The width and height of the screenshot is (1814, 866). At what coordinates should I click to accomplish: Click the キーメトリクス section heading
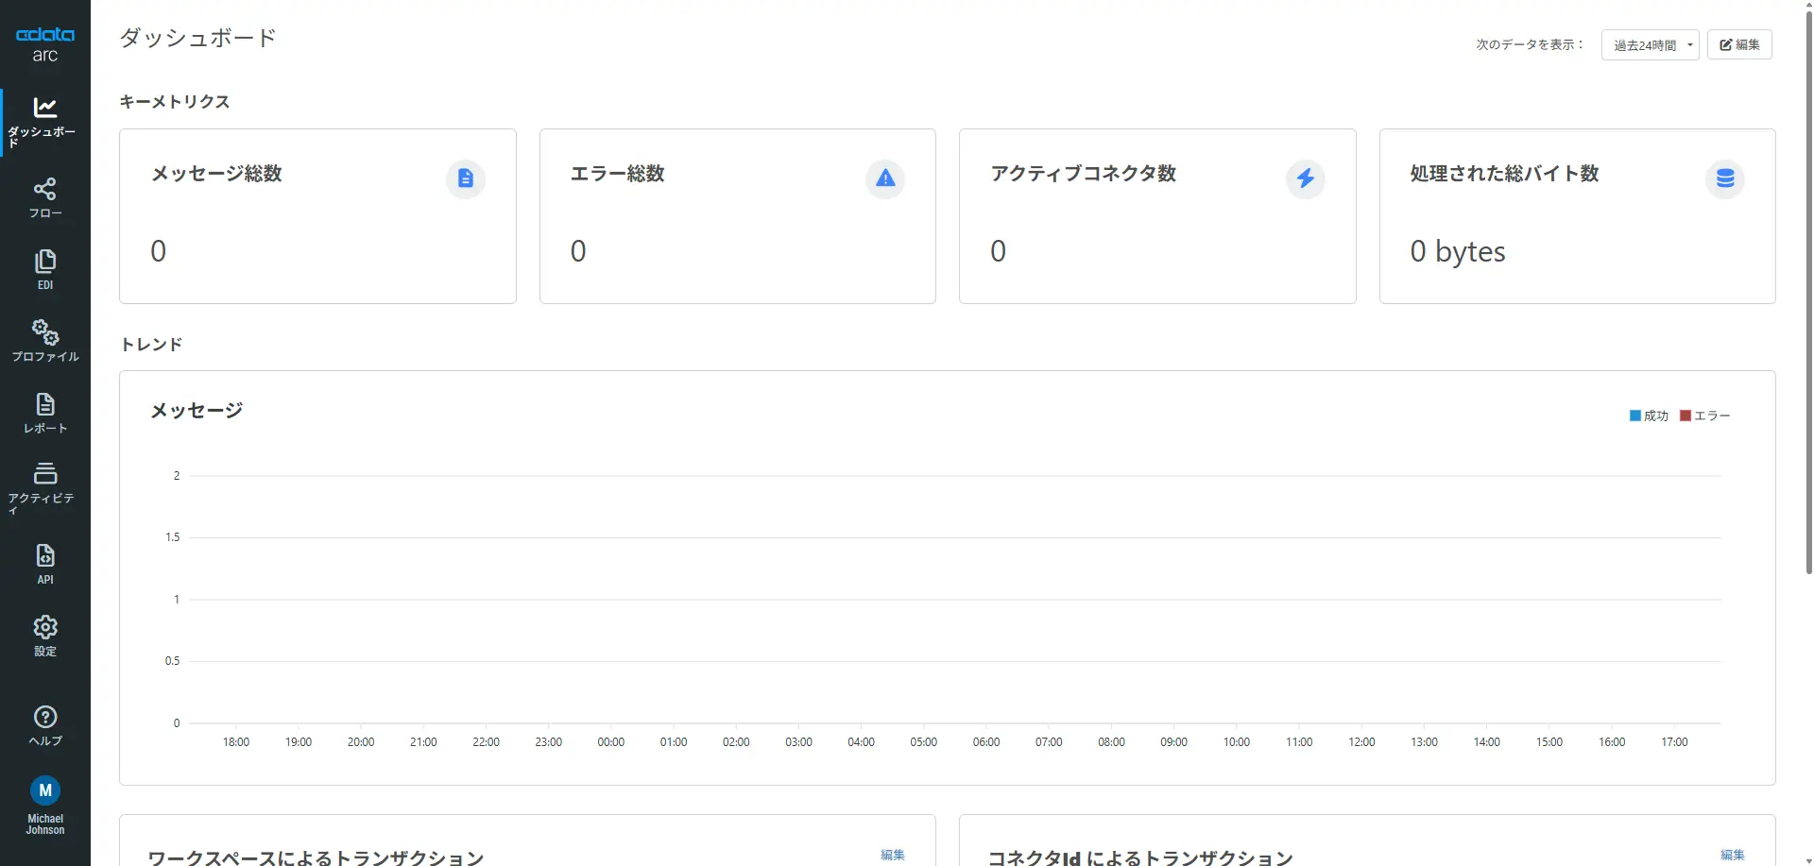pos(175,102)
